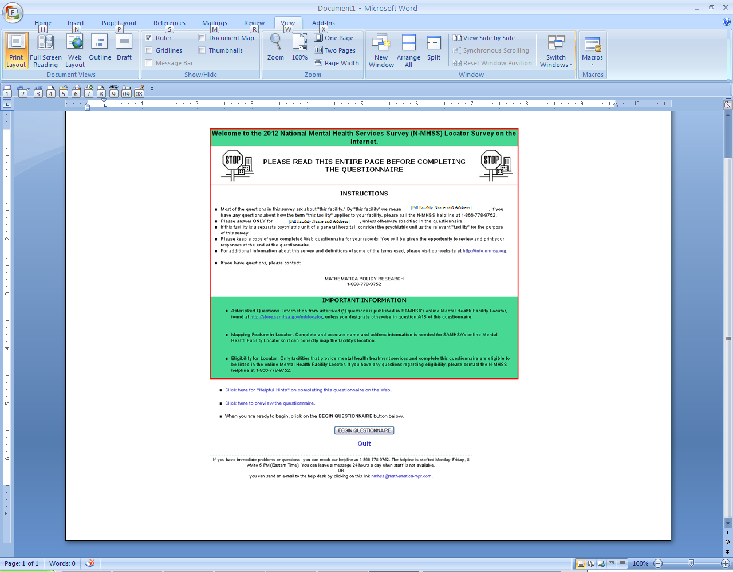The image size is (733, 572).
Task: Click the proofing status icon in status bar
Action: click(90, 563)
